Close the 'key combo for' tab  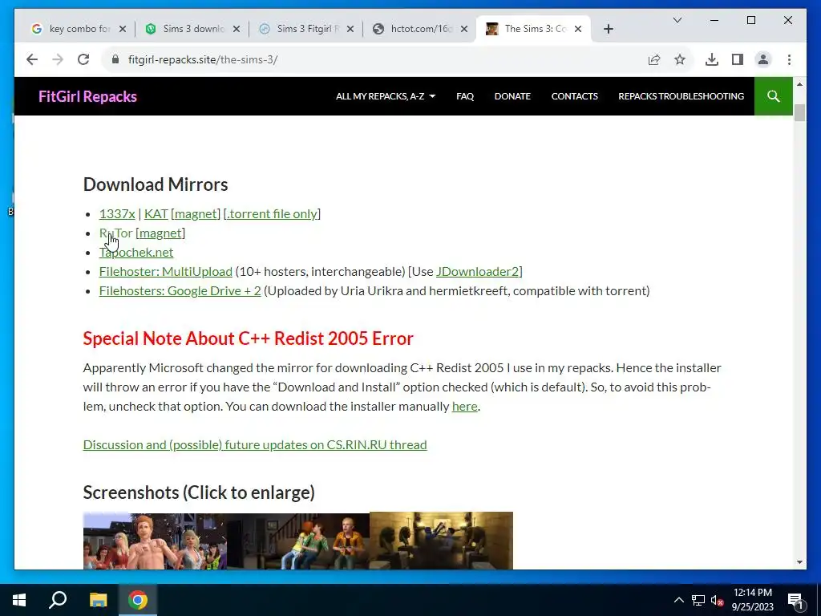[123, 29]
